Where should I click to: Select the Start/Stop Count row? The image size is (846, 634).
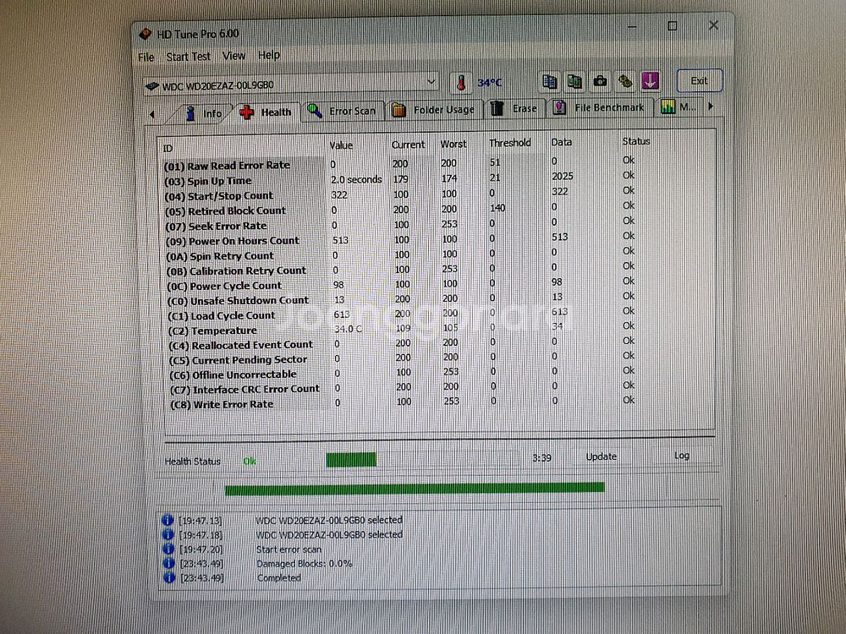tap(400, 194)
